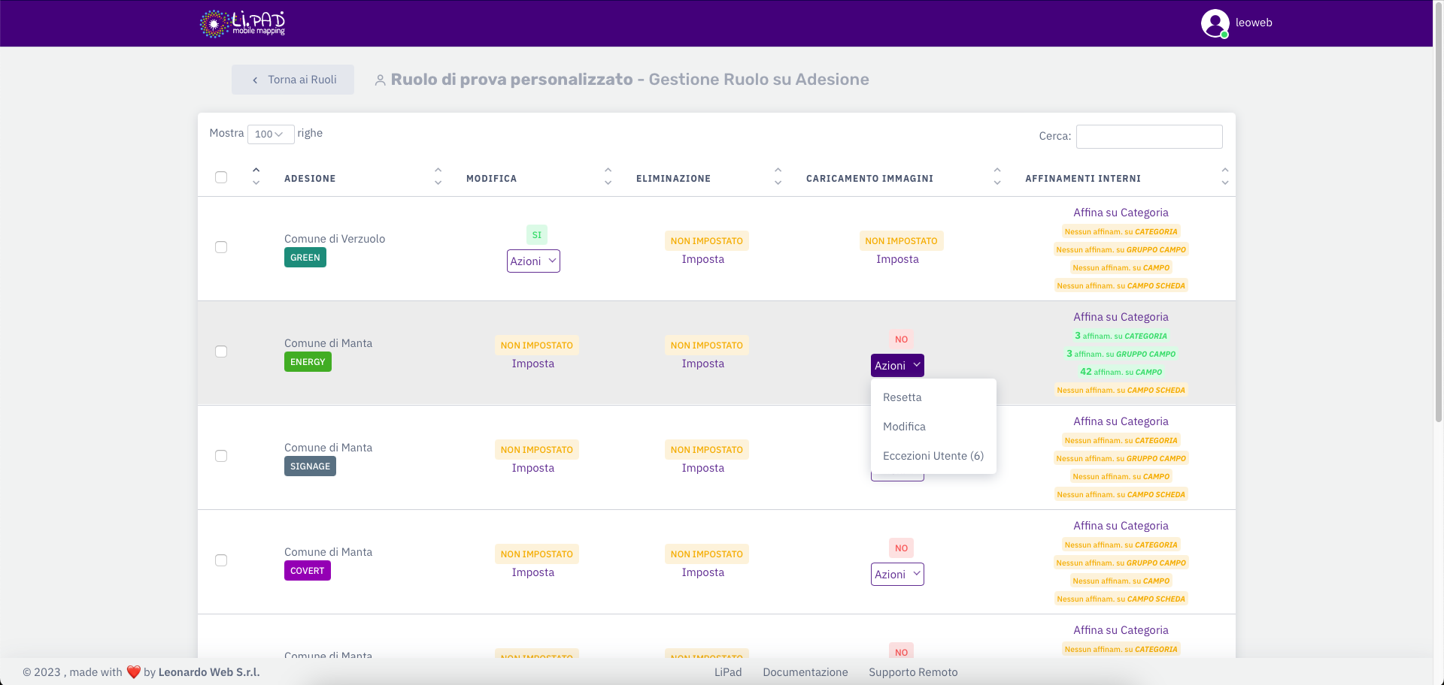Check the Comune di Manta ENERGY row
Viewport: 1444px width, 685px height.
coord(221,352)
